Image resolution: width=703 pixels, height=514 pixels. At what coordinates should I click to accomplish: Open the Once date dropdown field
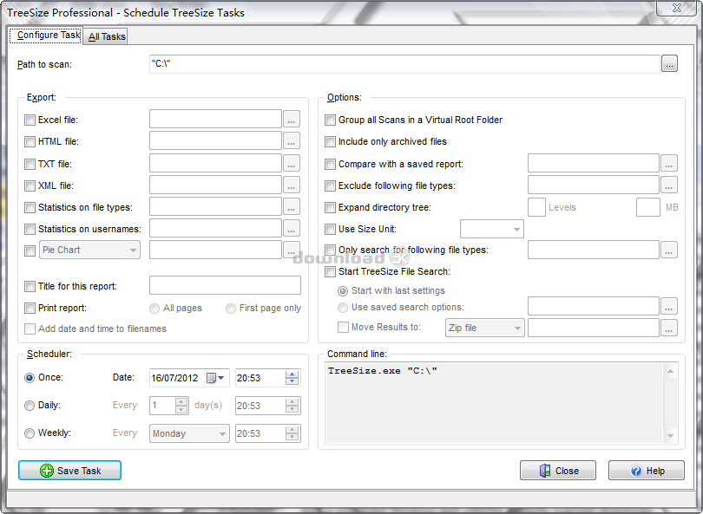tap(189, 378)
